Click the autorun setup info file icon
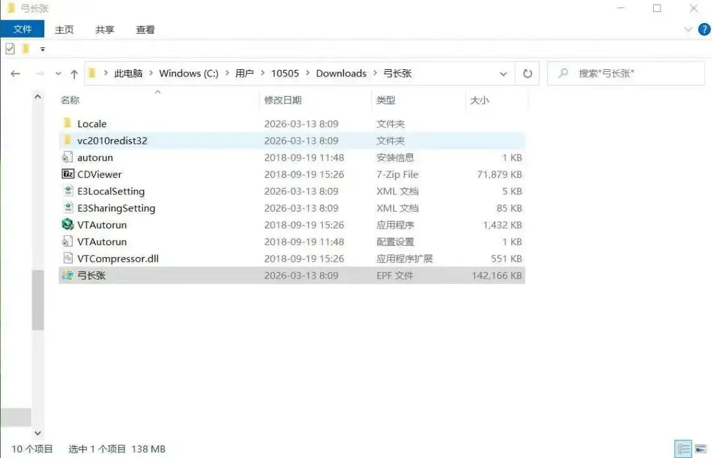 (67, 157)
